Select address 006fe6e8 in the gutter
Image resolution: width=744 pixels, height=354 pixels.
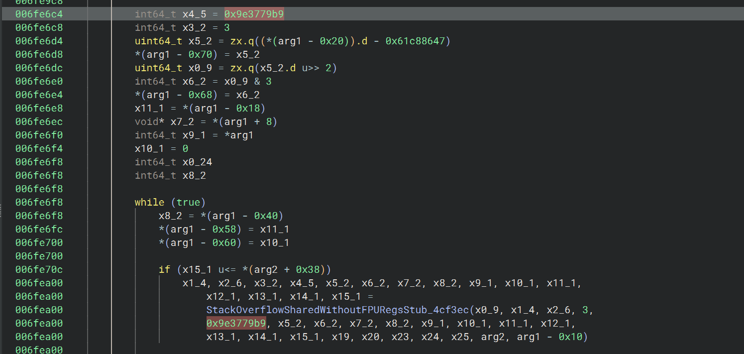pyautogui.click(x=39, y=109)
